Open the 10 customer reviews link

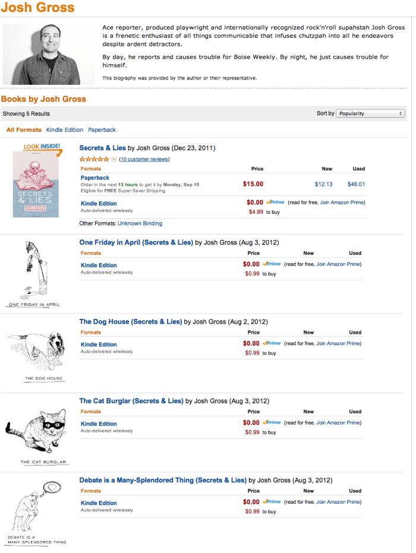[144, 159]
